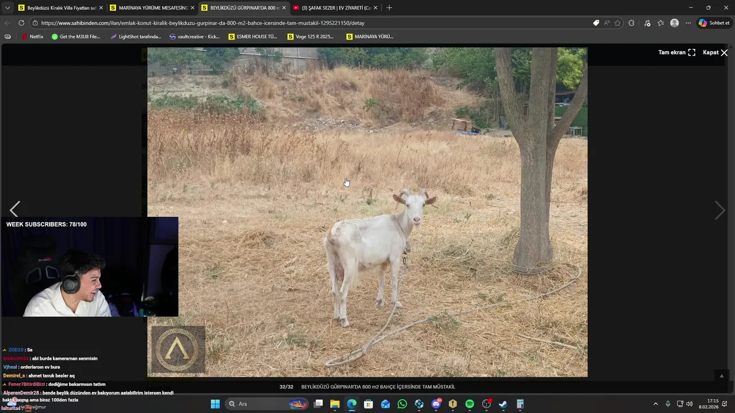Open the Windows Start menu

(215, 404)
